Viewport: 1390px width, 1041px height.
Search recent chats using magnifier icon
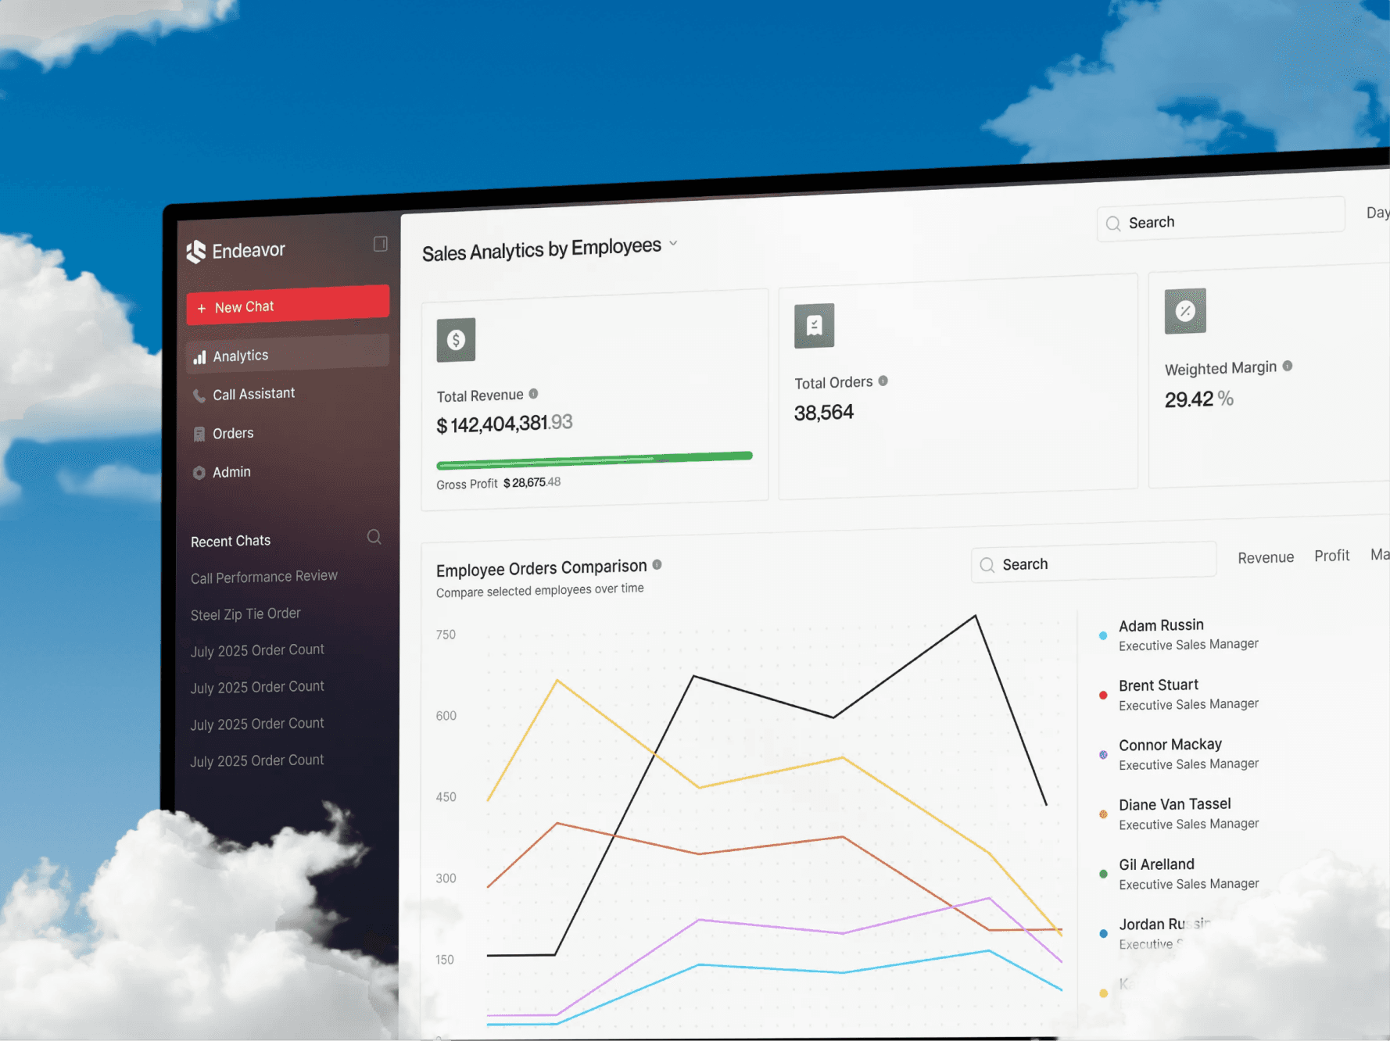point(374,537)
